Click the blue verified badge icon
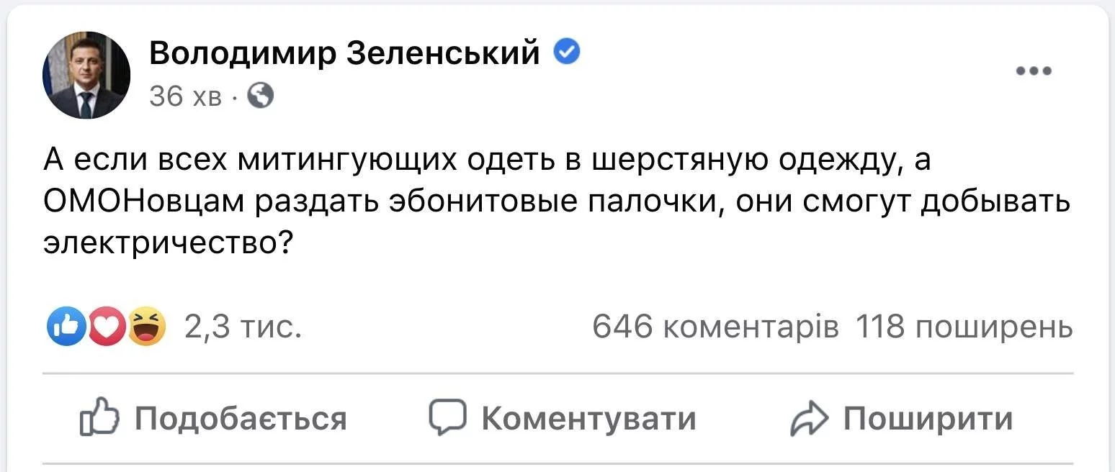 [567, 52]
